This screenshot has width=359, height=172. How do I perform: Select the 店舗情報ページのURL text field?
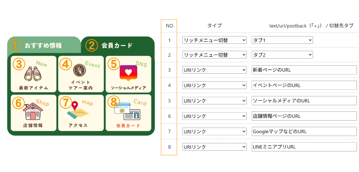click(304, 116)
